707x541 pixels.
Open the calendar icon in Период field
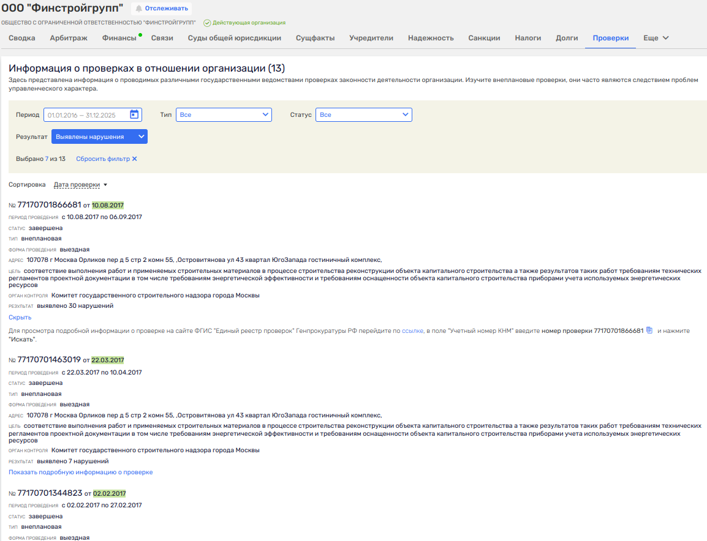[134, 114]
